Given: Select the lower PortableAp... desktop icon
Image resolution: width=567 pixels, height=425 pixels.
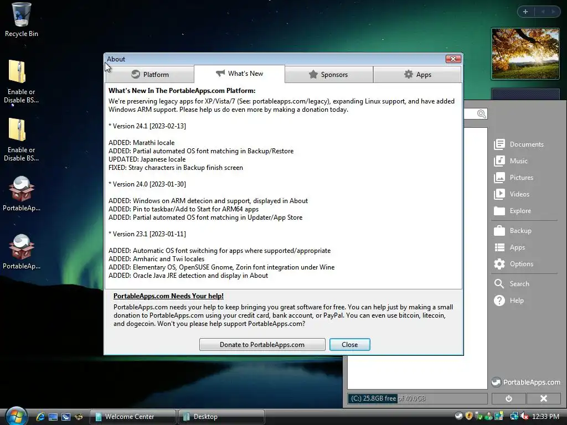Looking at the screenshot, I should [22, 252].
